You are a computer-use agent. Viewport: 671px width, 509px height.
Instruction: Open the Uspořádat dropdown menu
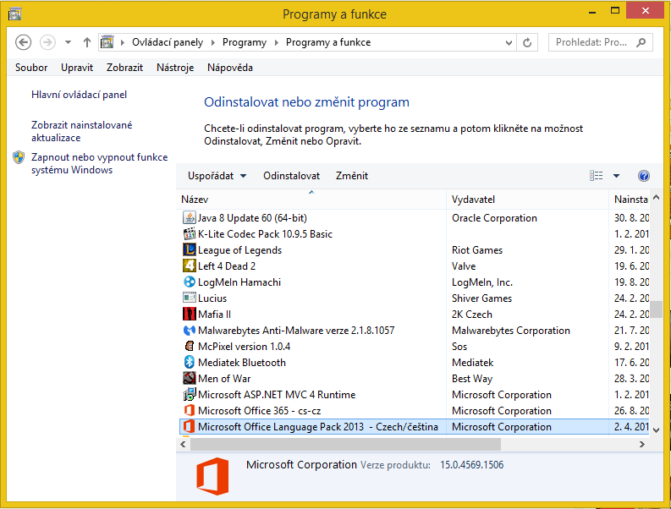(x=217, y=176)
